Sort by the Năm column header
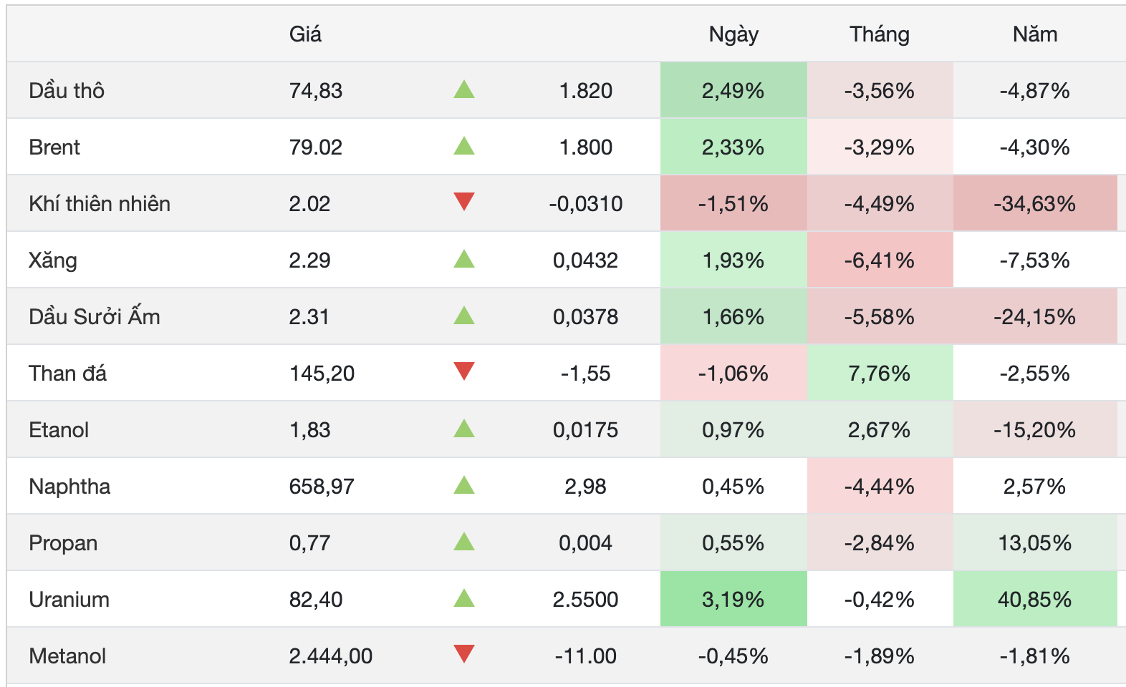Viewport: 1126px width, 687px height. click(1035, 34)
